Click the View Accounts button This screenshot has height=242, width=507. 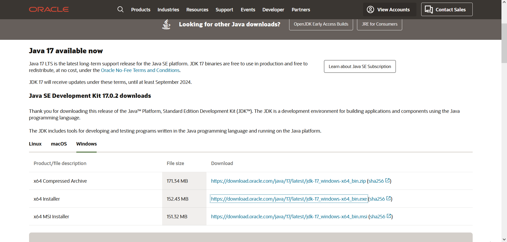pyautogui.click(x=390, y=9)
